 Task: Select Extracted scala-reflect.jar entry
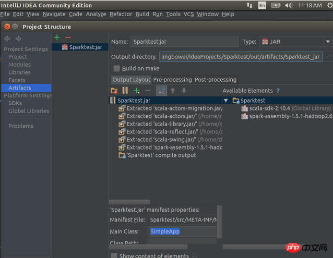[x=171, y=132]
